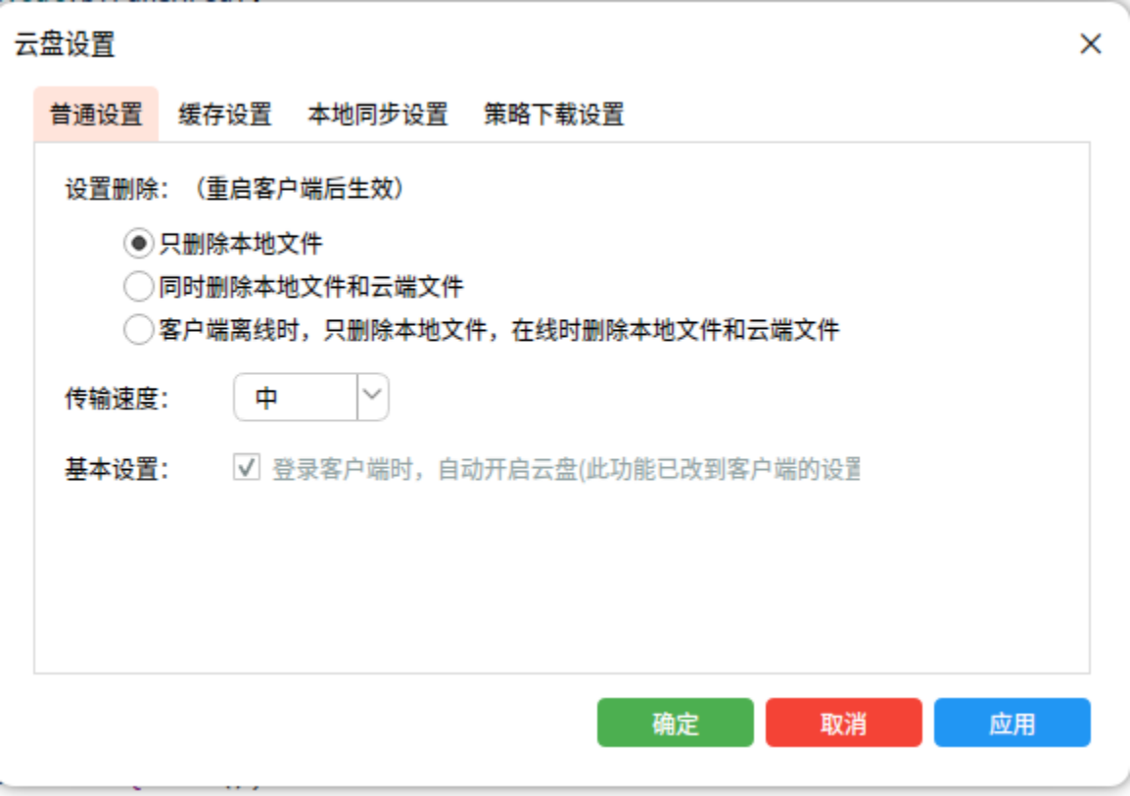Expand the 传输速度 dropdown arrow
Viewport: 1130px width, 796px height.
tap(372, 397)
